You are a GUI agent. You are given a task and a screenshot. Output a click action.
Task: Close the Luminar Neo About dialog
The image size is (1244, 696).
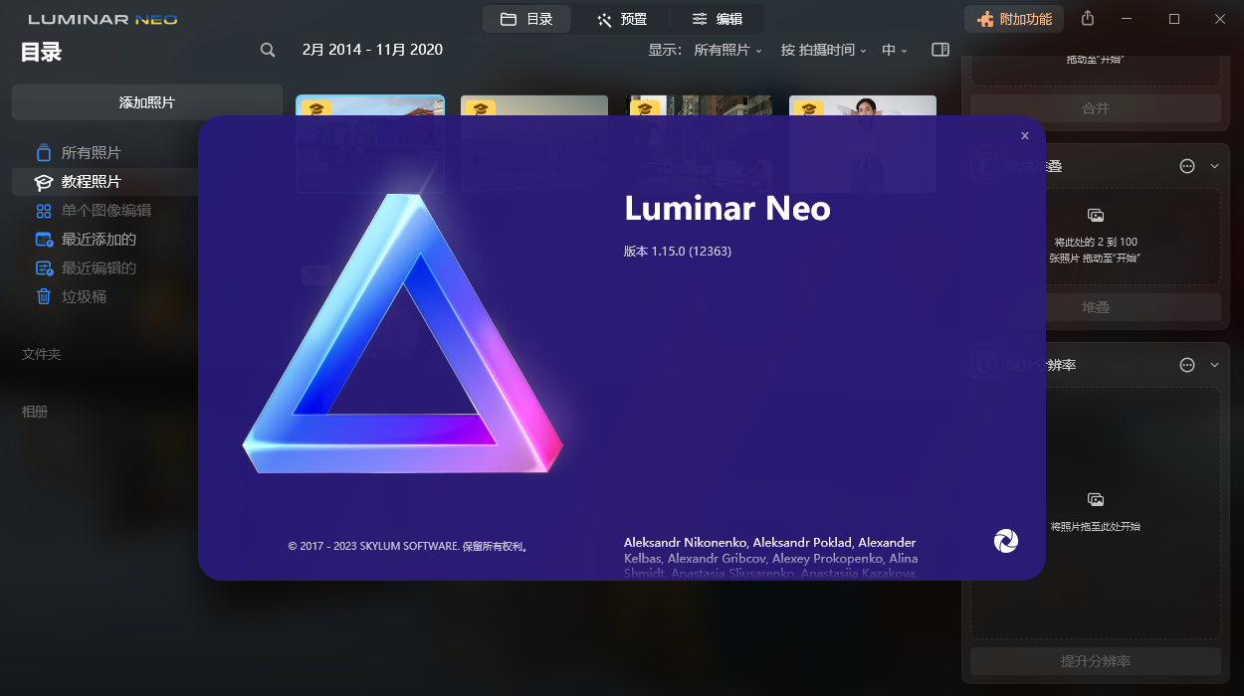tap(1024, 135)
